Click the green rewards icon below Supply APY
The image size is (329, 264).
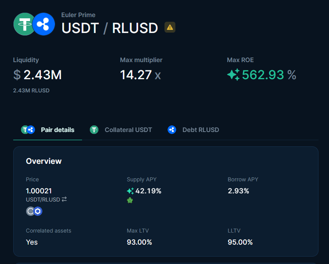[x=130, y=200]
